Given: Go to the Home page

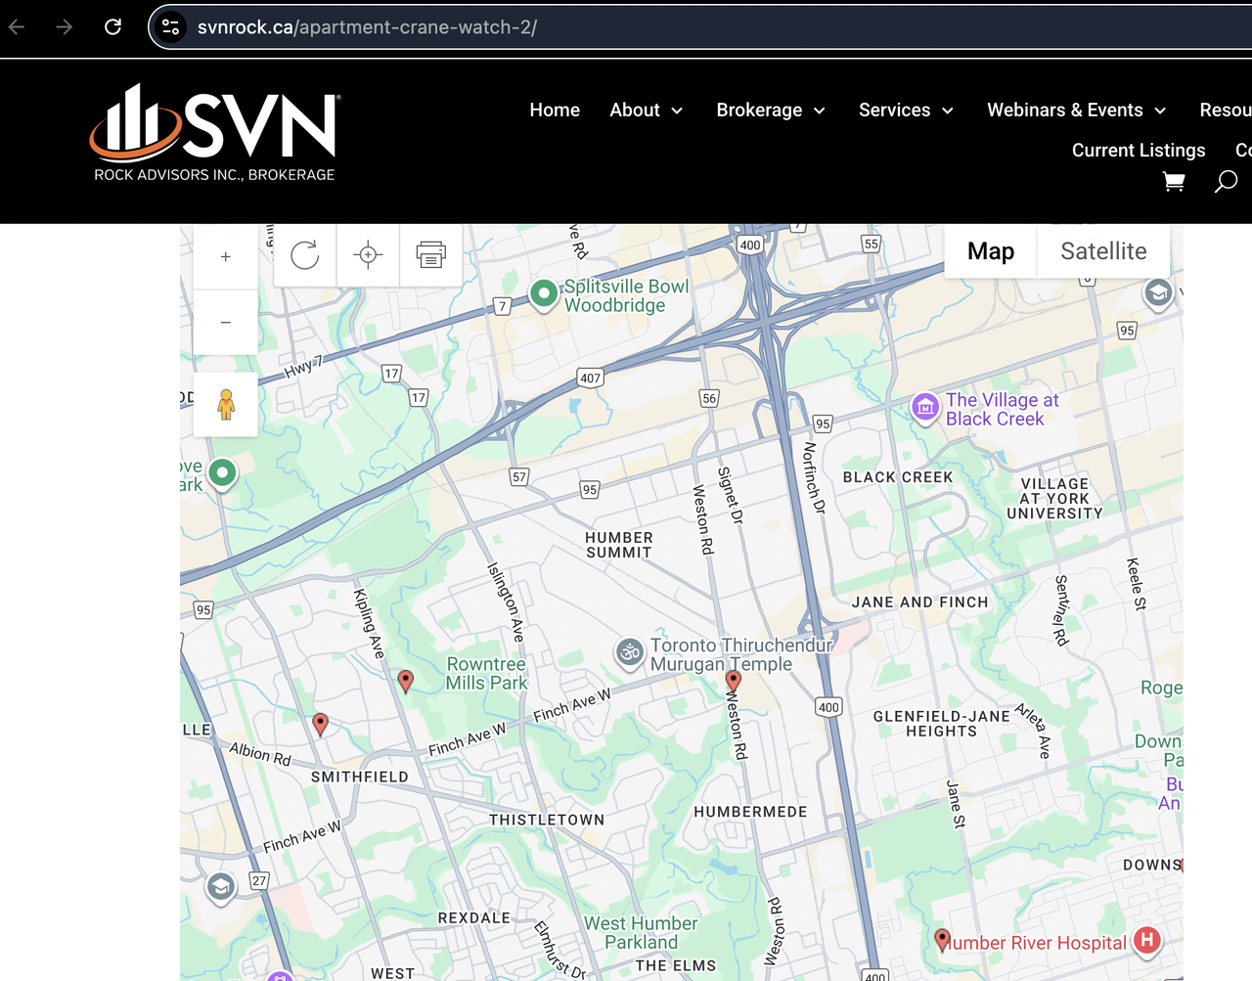Looking at the screenshot, I should coord(555,111).
